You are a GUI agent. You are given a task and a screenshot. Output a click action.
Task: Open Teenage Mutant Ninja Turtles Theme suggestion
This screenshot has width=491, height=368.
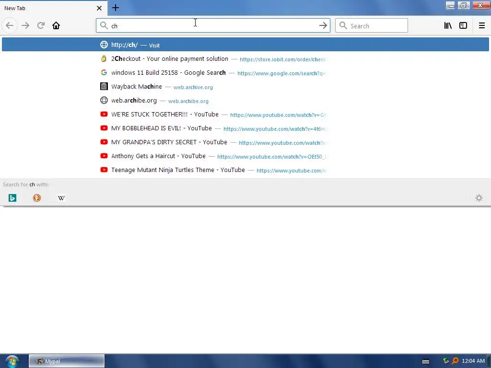(245, 170)
